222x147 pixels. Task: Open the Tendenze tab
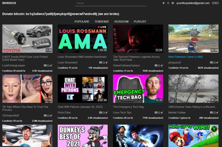[102, 22]
